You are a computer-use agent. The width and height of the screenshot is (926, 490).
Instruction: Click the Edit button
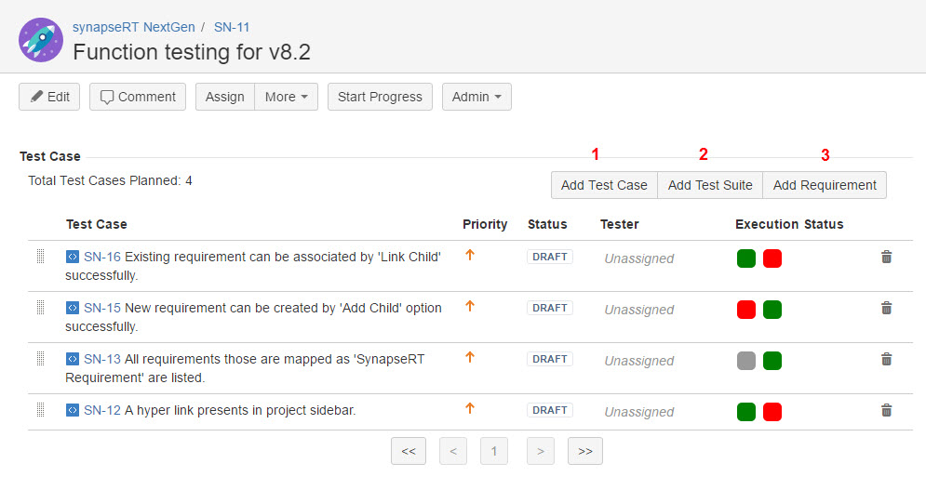49,97
